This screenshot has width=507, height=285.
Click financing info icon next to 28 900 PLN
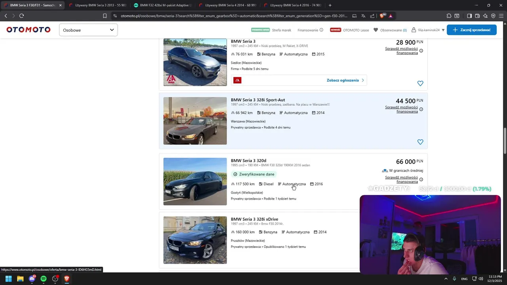coord(421,51)
